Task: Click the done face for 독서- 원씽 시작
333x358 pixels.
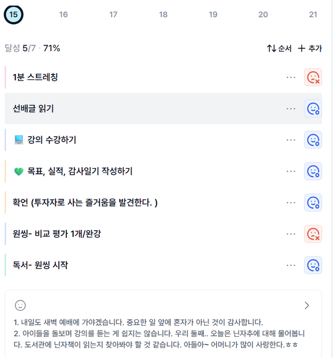Action: pyautogui.click(x=313, y=265)
